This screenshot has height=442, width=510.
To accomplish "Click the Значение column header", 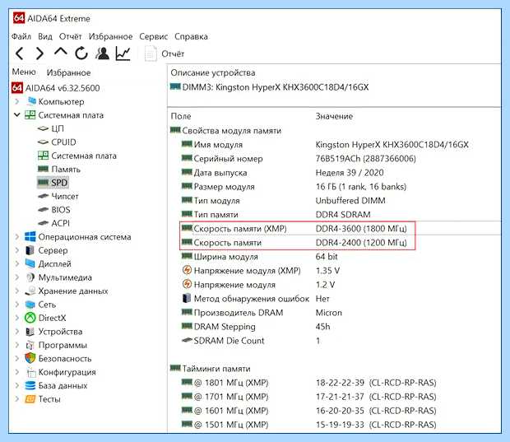I will pyautogui.click(x=334, y=116).
